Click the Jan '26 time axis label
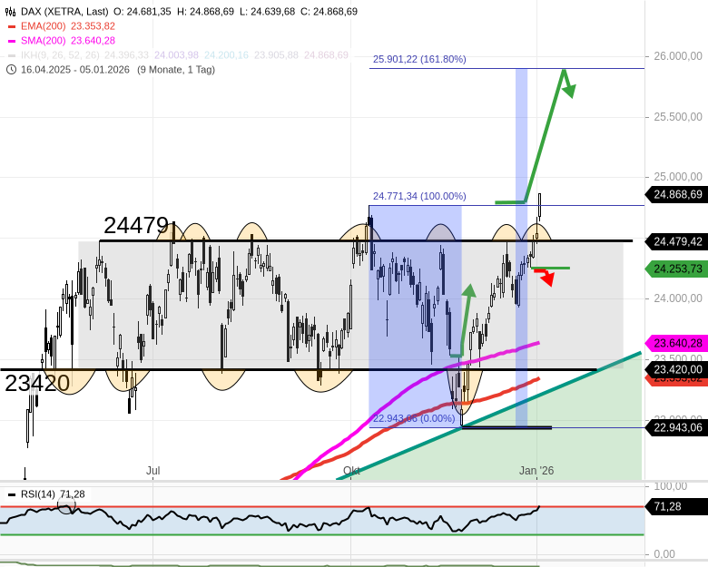The height and width of the screenshot is (567, 708). pyautogui.click(x=536, y=471)
